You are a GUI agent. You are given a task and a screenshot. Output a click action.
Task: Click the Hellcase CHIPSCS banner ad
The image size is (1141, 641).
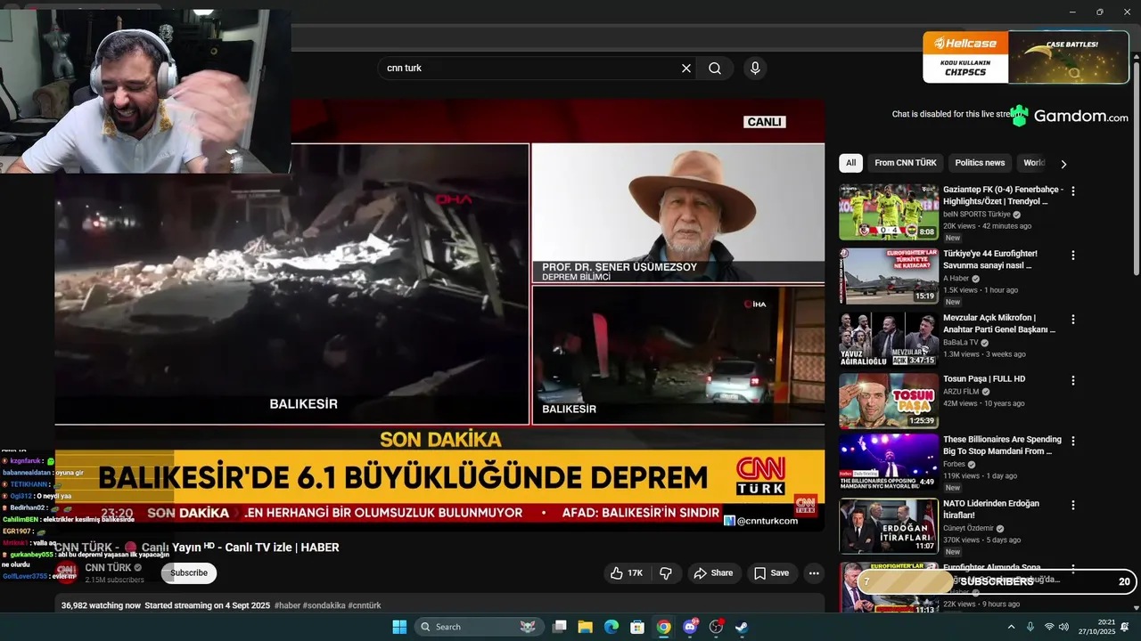1025,57
